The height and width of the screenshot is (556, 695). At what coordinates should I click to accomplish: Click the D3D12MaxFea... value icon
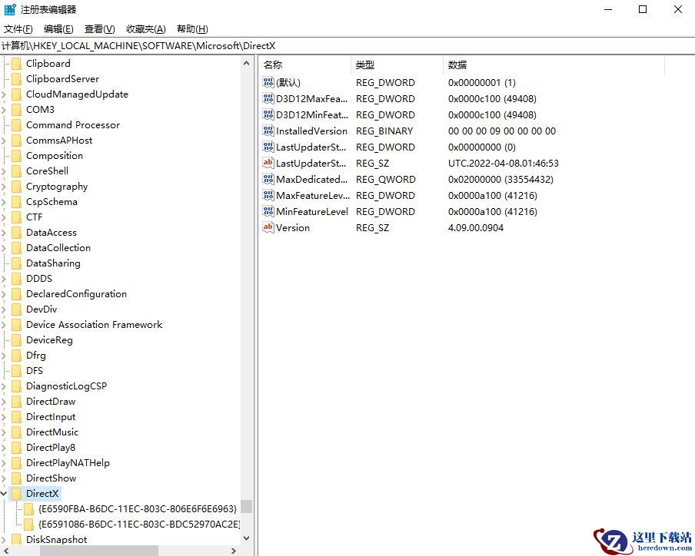[x=268, y=98]
